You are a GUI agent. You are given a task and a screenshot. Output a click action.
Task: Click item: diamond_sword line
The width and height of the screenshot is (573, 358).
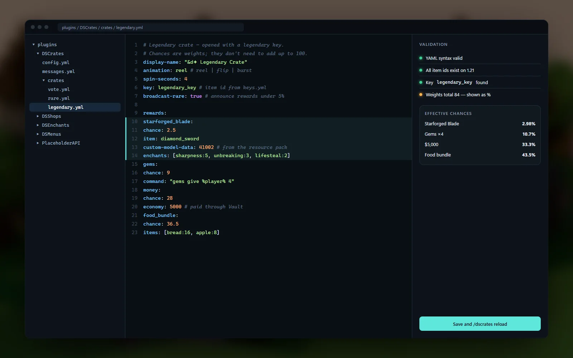click(171, 139)
